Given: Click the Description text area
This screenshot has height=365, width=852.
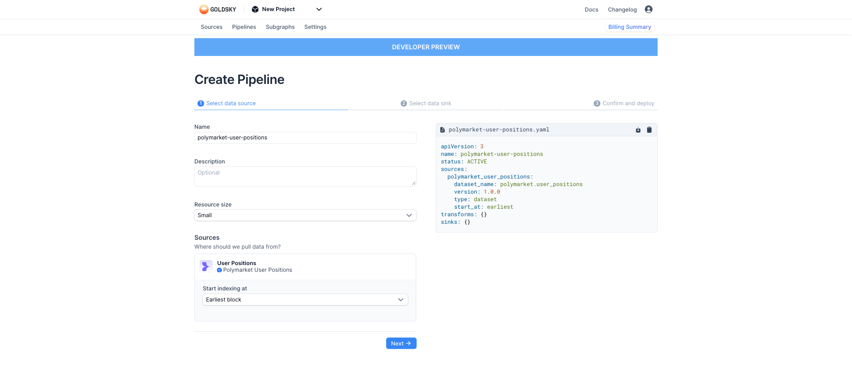Looking at the screenshot, I should click(x=305, y=176).
